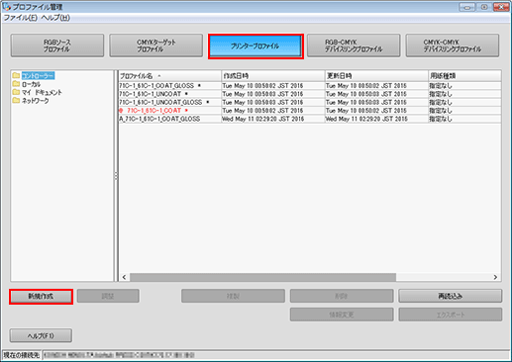Click the 複製 button
The height and width of the screenshot is (362, 512).
[x=233, y=296]
